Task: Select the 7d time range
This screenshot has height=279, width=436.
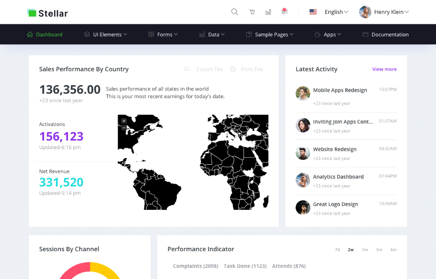Action: click(337, 249)
